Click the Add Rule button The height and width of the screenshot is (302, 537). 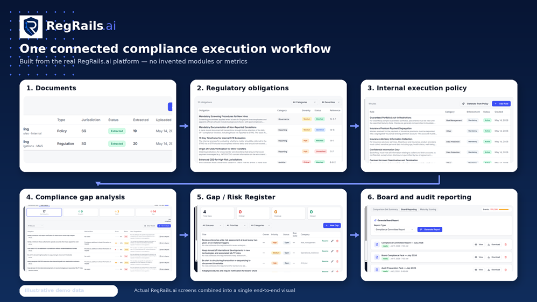(501, 104)
